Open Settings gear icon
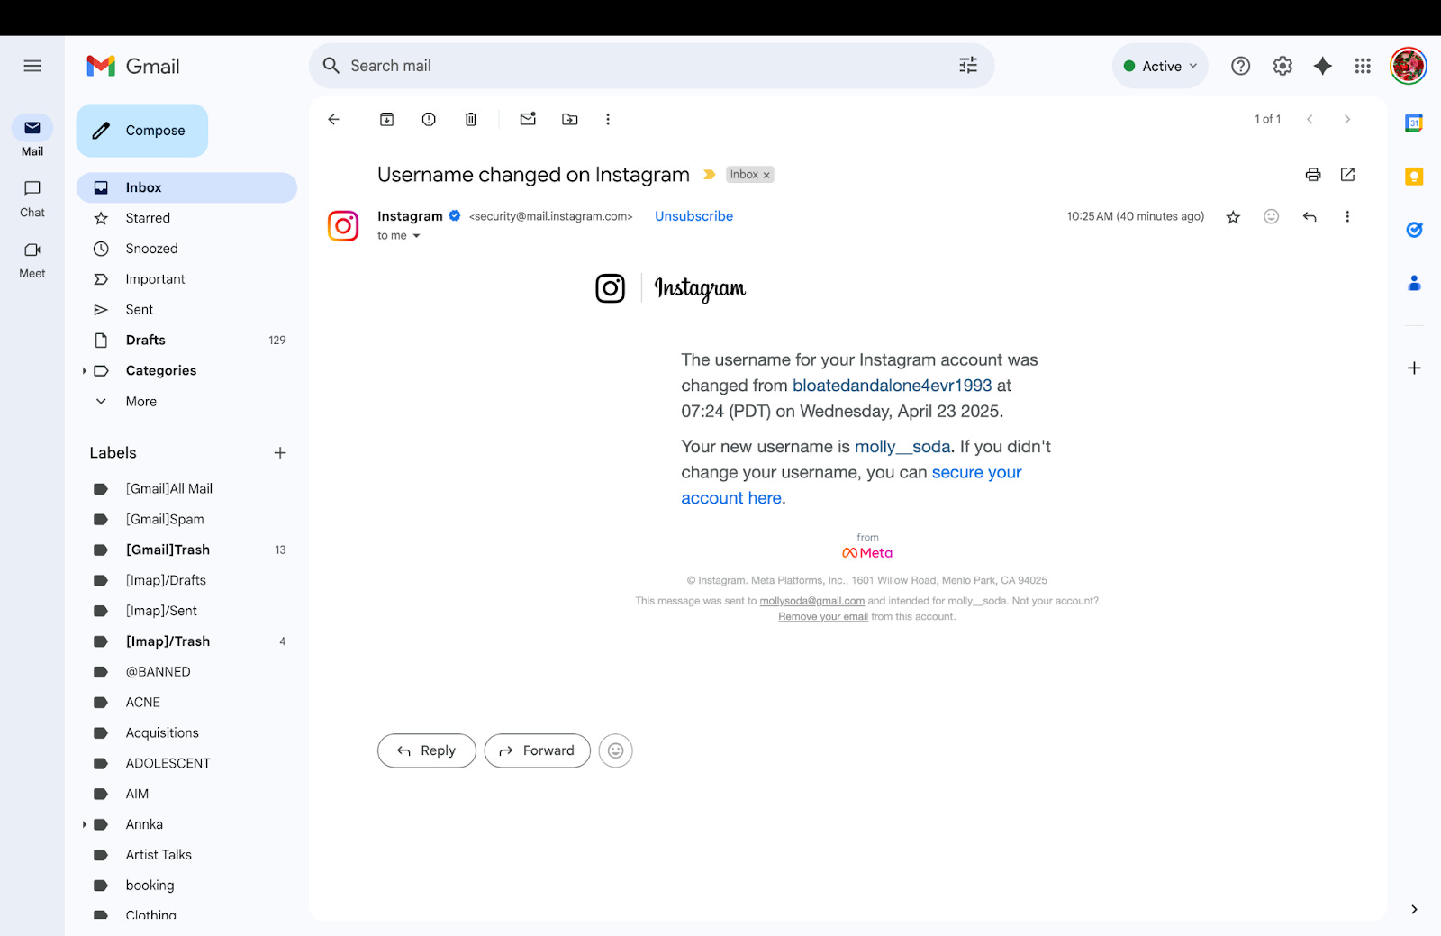The width and height of the screenshot is (1441, 936). [x=1282, y=66]
